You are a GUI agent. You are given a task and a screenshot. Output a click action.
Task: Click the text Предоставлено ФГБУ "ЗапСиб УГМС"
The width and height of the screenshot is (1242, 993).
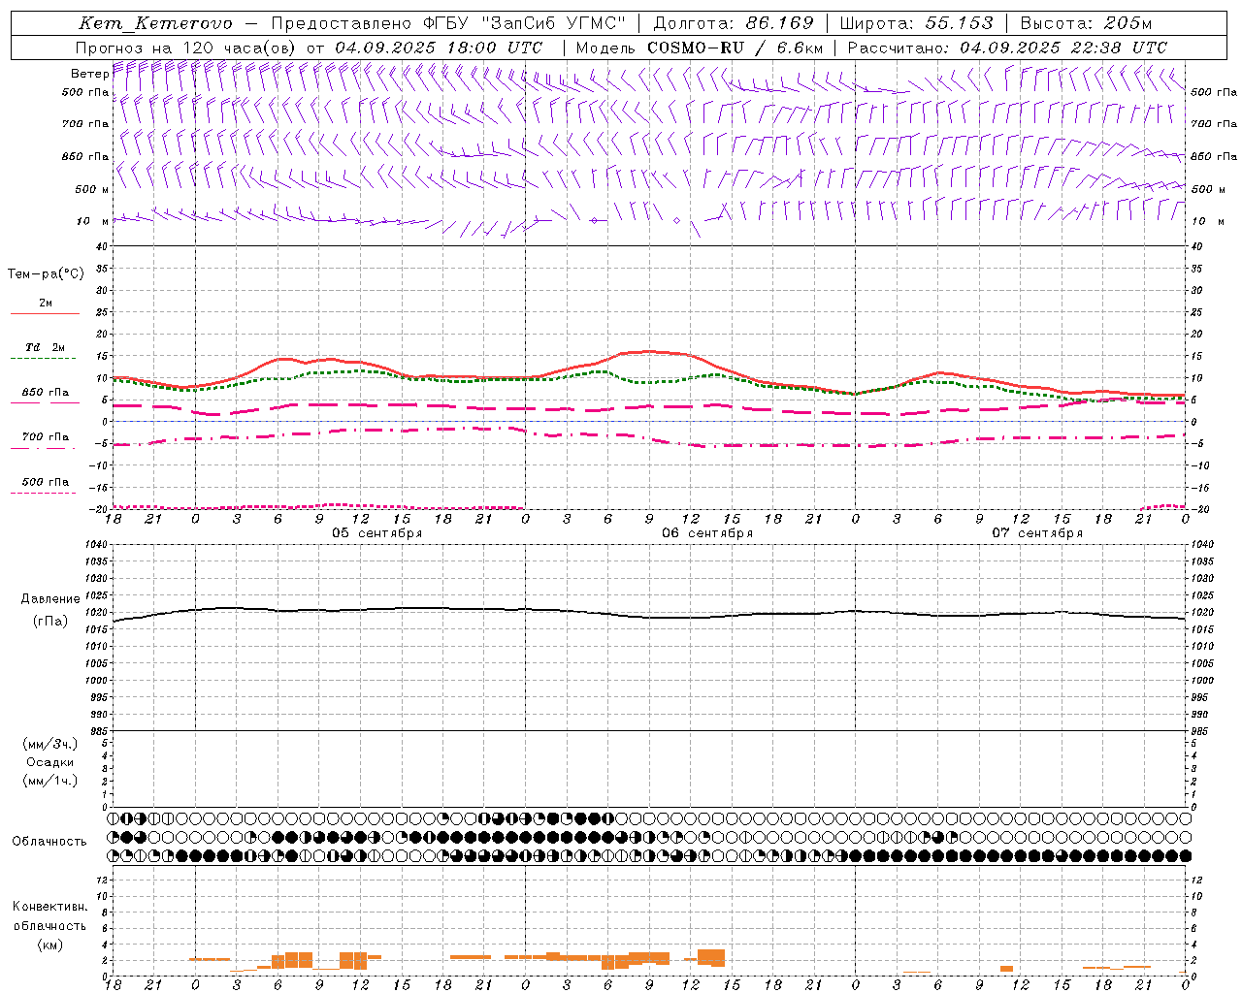tap(448, 23)
